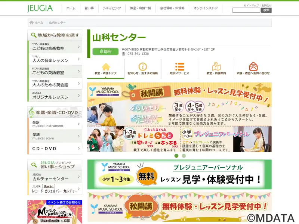299x224 pixels.
Task: Click the search input field
Action: pyautogui.click(x=246, y=10)
